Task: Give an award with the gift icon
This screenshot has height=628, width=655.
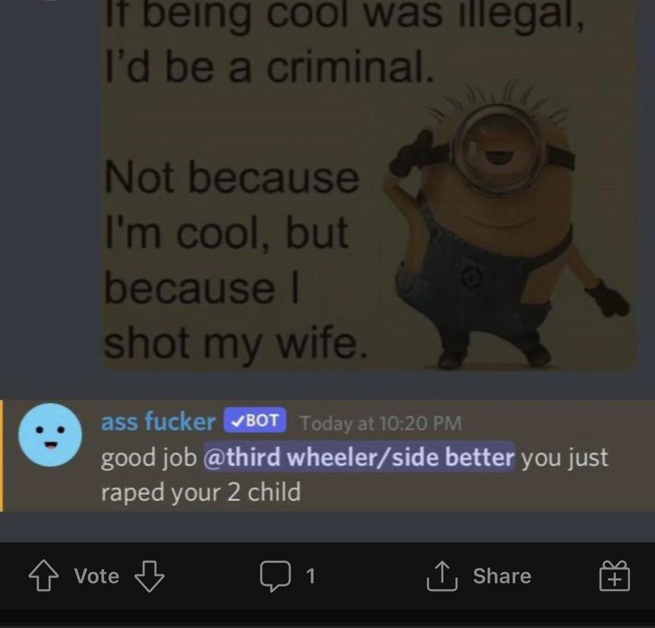Action: [614, 576]
